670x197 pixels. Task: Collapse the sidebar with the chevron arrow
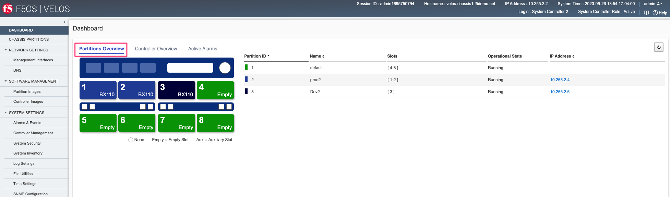[64, 22]
